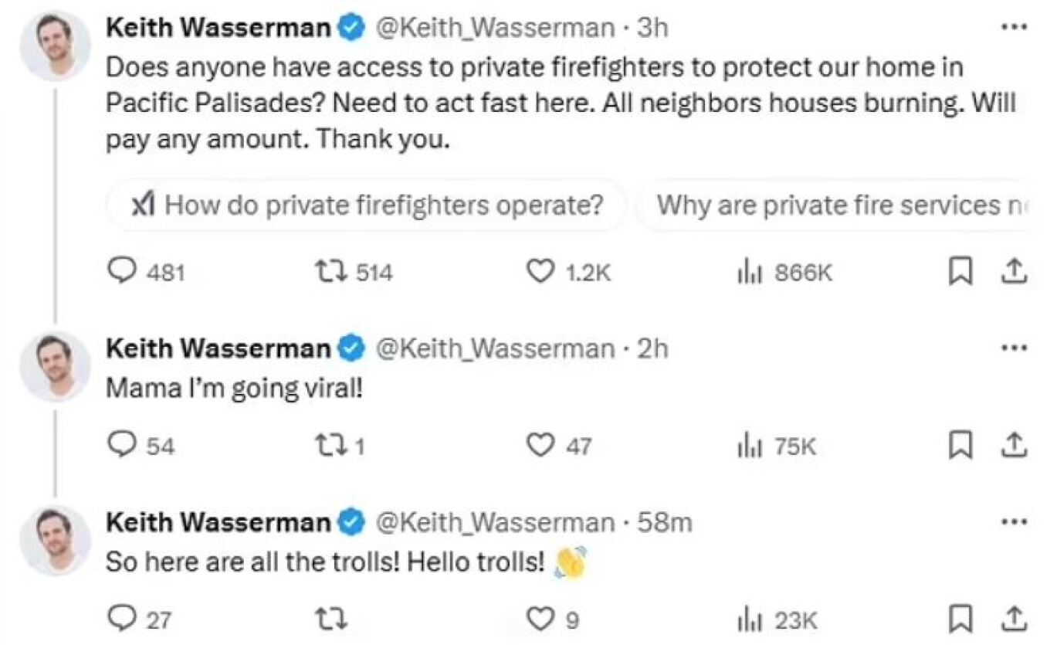Like the 'Mama I'm going viral' tweet
The width and height of the screenshot is (1050, 645).
[x=540, y=446]
